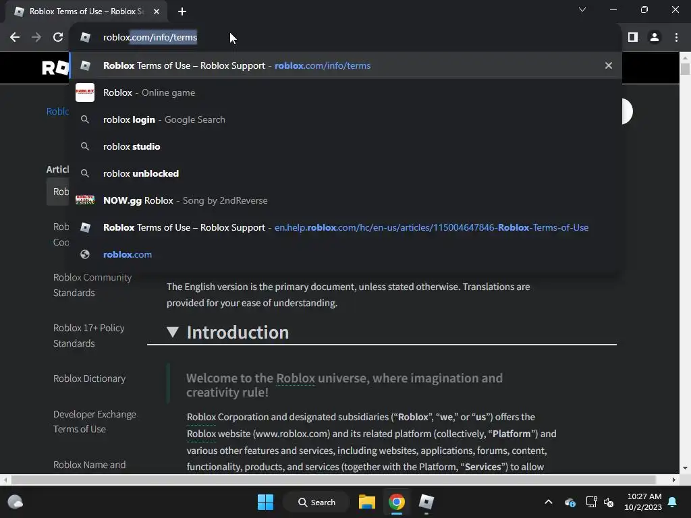This screenshot has height=518, width=691.
Task: Click the Roblox Online game thumbnail icon
Action: [85, 92]
